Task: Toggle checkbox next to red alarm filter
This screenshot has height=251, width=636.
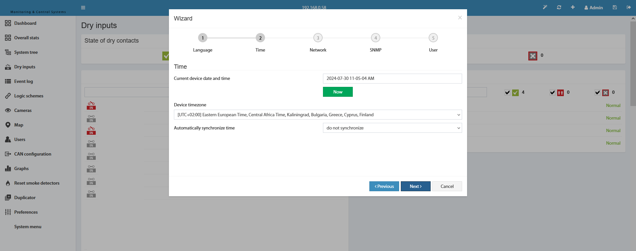Action: click(552, 92)
